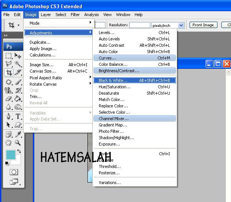Open the Filter menu

tap(75, 15)
